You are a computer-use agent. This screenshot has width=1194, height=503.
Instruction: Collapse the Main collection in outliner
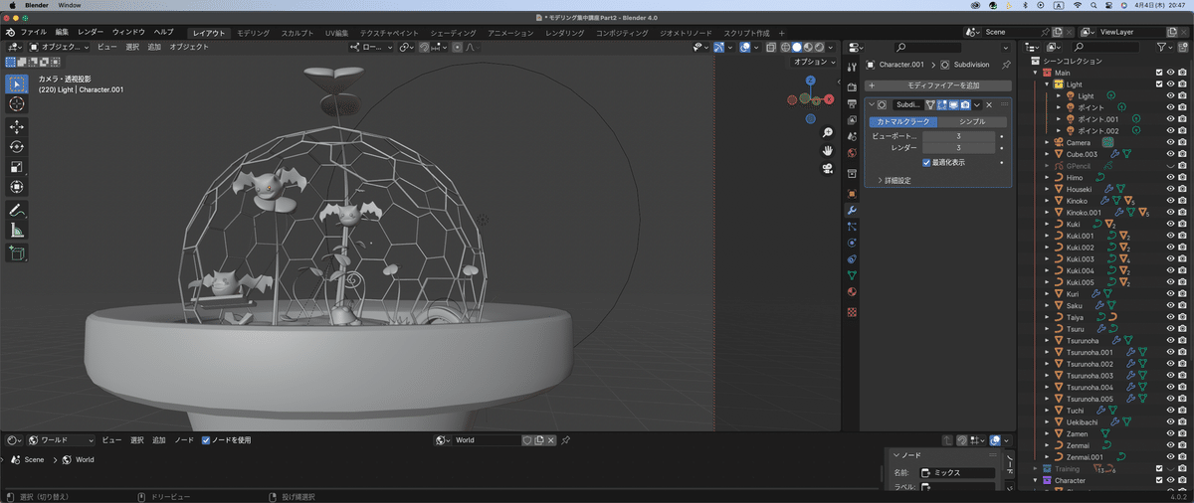[1036, 73]
